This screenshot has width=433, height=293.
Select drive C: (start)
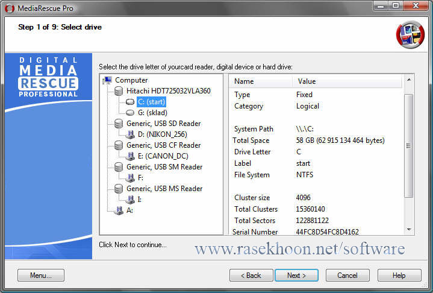tap(151, 102)
